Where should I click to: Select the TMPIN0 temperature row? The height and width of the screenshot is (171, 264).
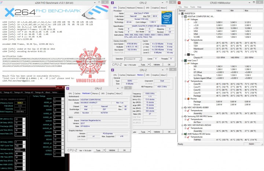click(x=220, y=140)
